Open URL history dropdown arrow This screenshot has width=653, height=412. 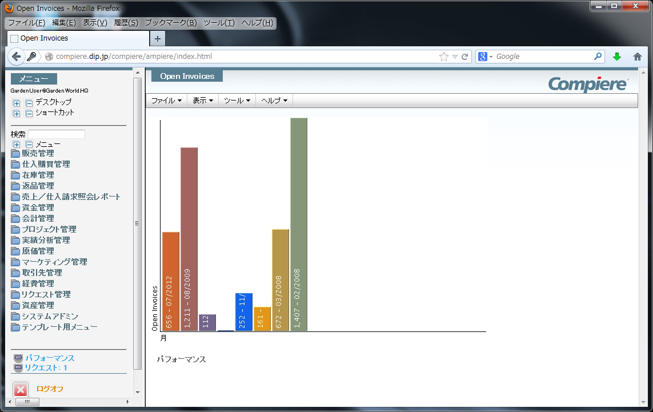pos(455,57)
